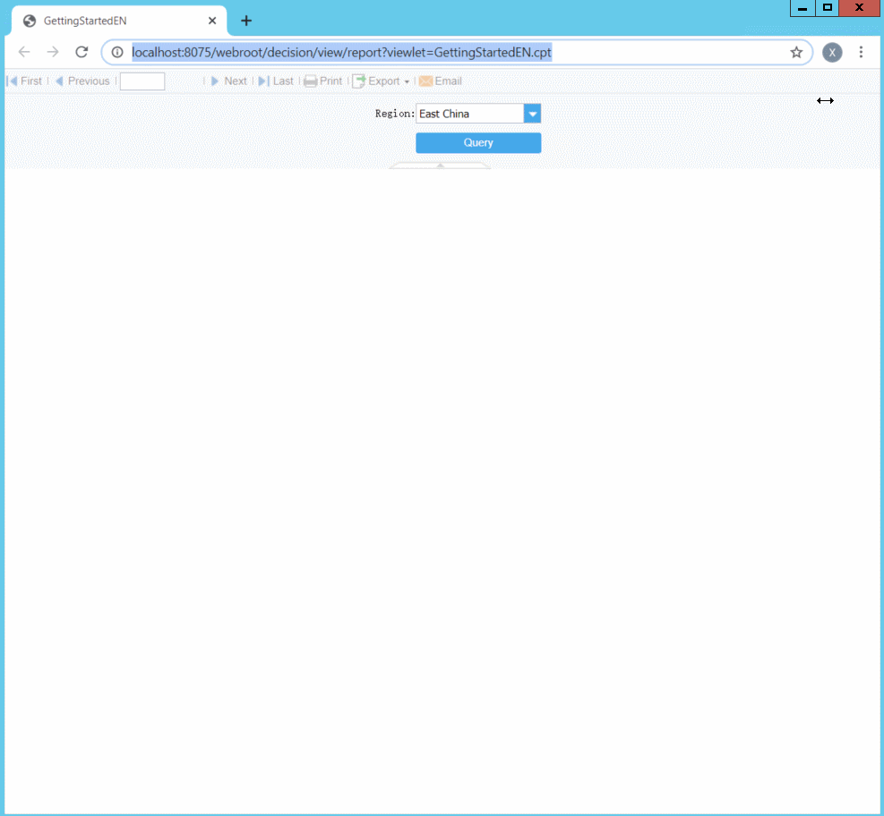Print the GettingStartedEN report
Viewport: 884px width, 816px height.
point(322,81)
